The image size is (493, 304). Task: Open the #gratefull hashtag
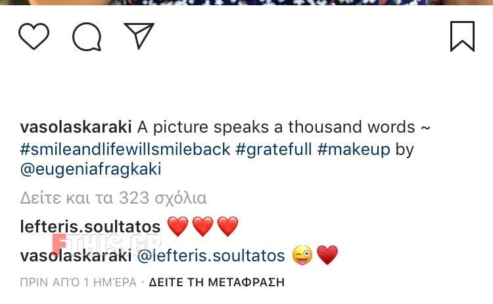click(273, 149)
